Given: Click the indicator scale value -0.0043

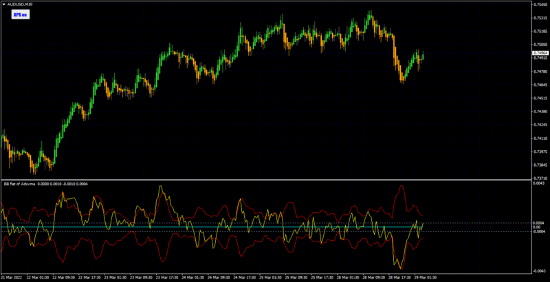Looking at the screenshot, I should click(x=538, y=271).
